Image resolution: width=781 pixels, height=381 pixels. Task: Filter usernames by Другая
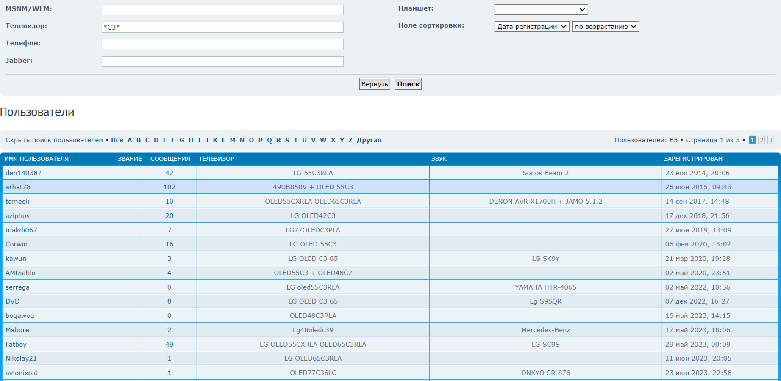pyautogui.click(x=369, y=140)
